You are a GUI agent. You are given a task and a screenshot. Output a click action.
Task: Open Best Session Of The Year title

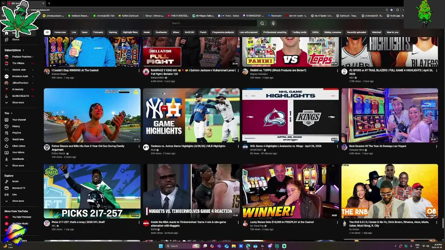point(378,146)
